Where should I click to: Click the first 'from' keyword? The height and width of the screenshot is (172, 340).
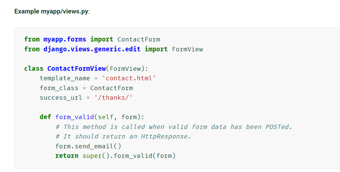point(32,39)
